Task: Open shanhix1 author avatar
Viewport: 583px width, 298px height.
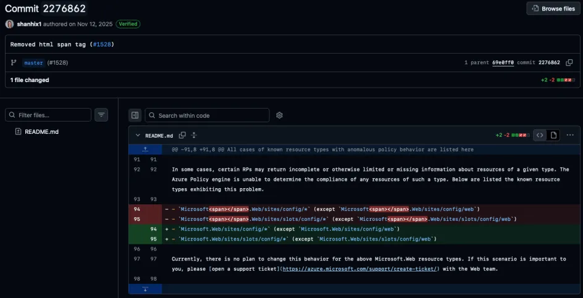Action: [x=10, y=24]
